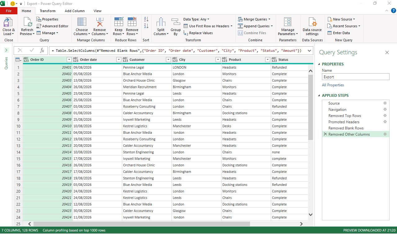Click the Remove Rows icon
The image size is (397, 234).
(132, 22)
